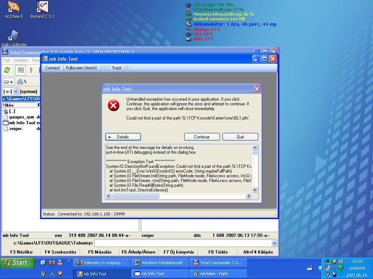This screenshot has width=373, height=279.
Task: Click the paint brushes icon in quick launch
Action: point(43,274)
